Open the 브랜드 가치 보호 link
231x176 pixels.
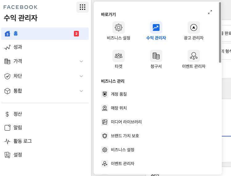[x=125, y=136]
